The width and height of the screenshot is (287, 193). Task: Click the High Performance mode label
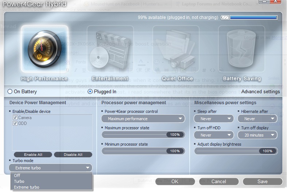[x=44, y=79]
